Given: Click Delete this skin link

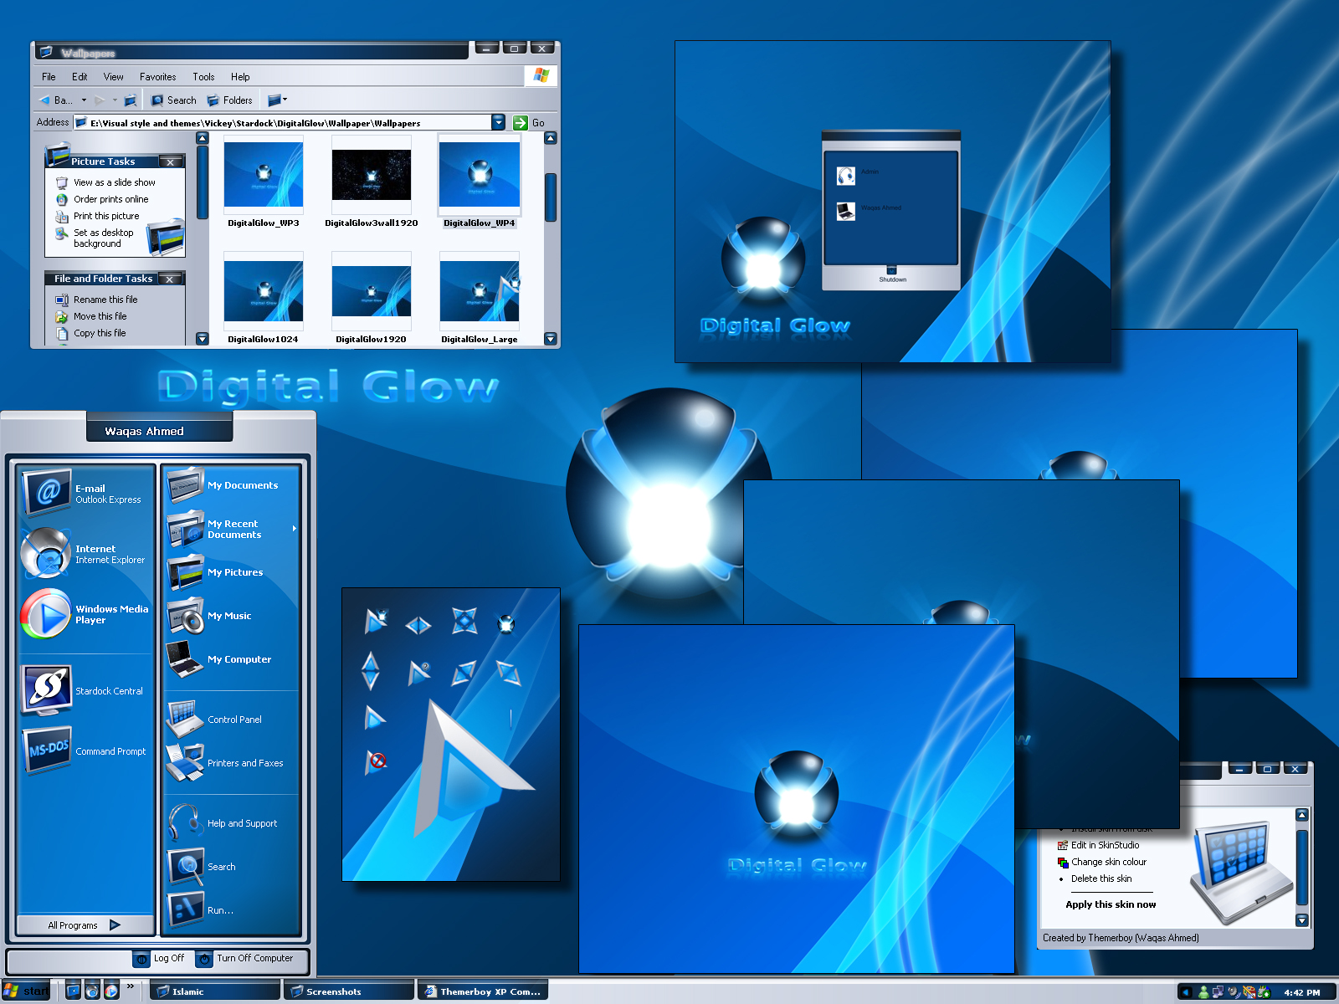Looking at the screenshot, I should (x=1100, y=878).
